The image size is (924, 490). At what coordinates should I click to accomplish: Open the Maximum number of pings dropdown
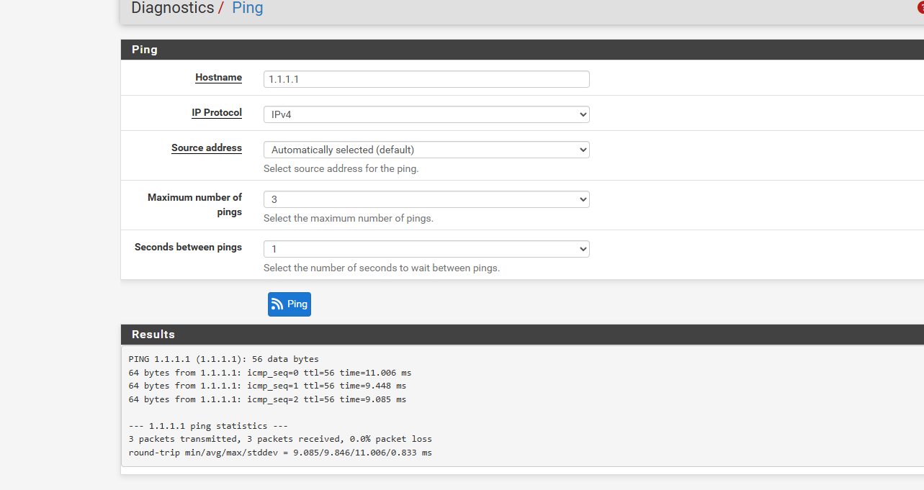(x=426, y=199)
